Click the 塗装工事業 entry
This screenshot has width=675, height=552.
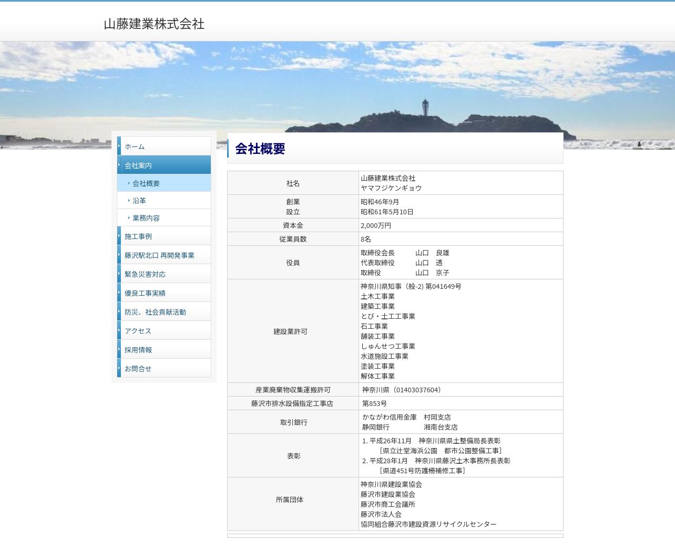pyautogui.click(x=377, y=367)
